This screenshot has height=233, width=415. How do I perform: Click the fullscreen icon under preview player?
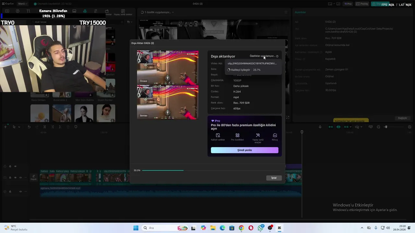(288, 117)
